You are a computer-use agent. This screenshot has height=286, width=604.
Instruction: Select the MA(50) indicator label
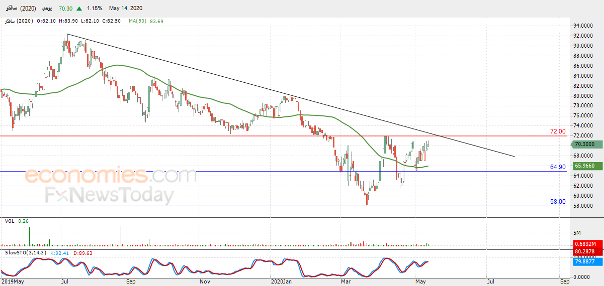click(x=137, y=21)
